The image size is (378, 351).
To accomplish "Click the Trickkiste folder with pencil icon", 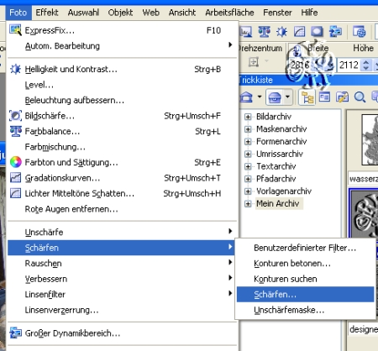I will pyautogui.click(x=342, y=97).
